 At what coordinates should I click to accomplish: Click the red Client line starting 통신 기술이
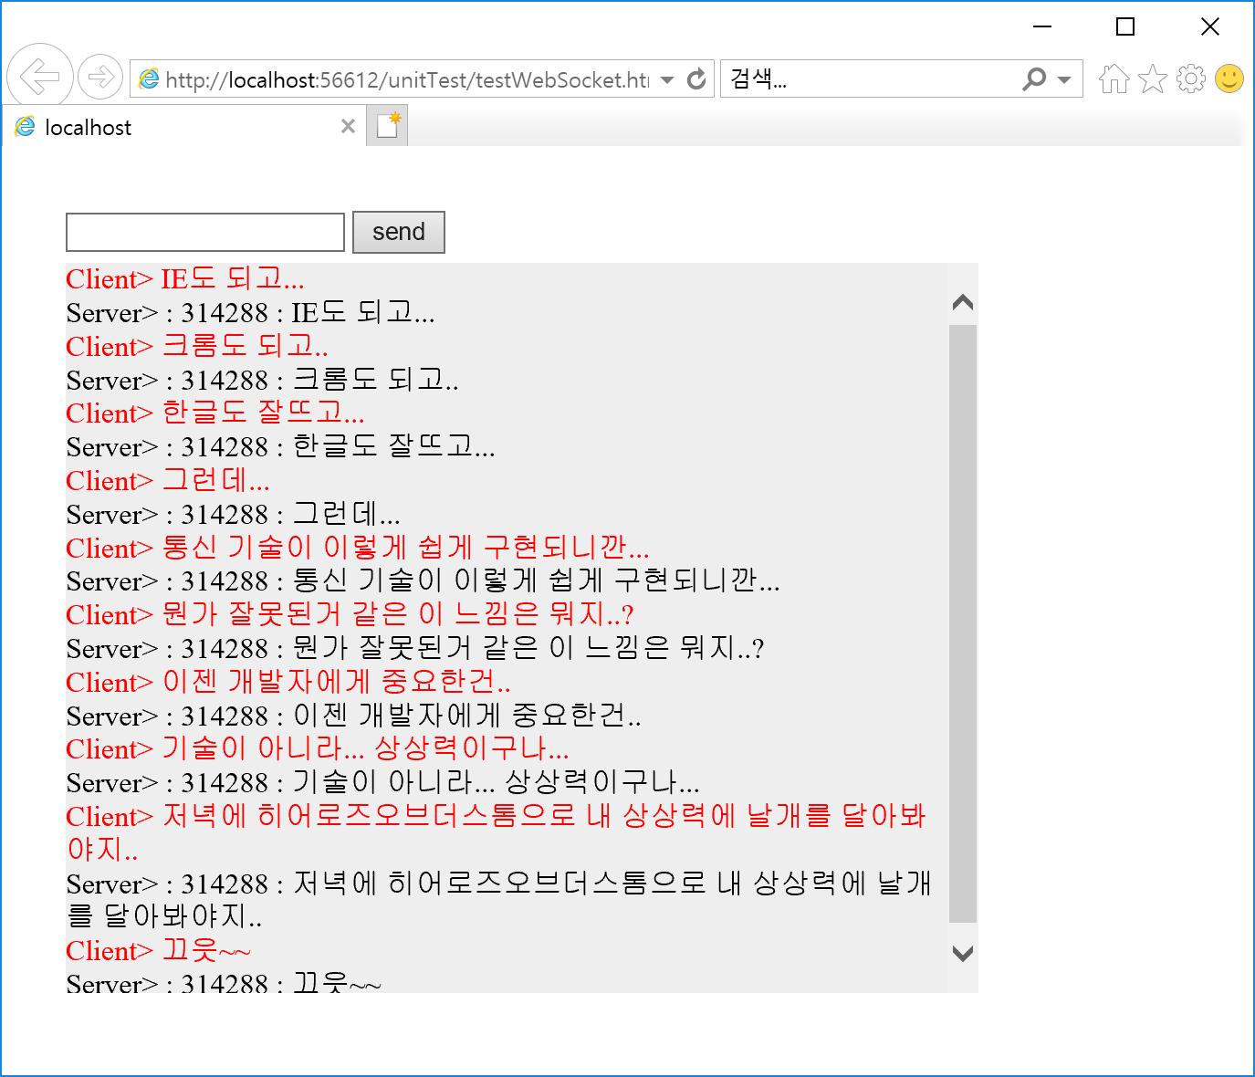pyautogui.click(x=358, y=548)
